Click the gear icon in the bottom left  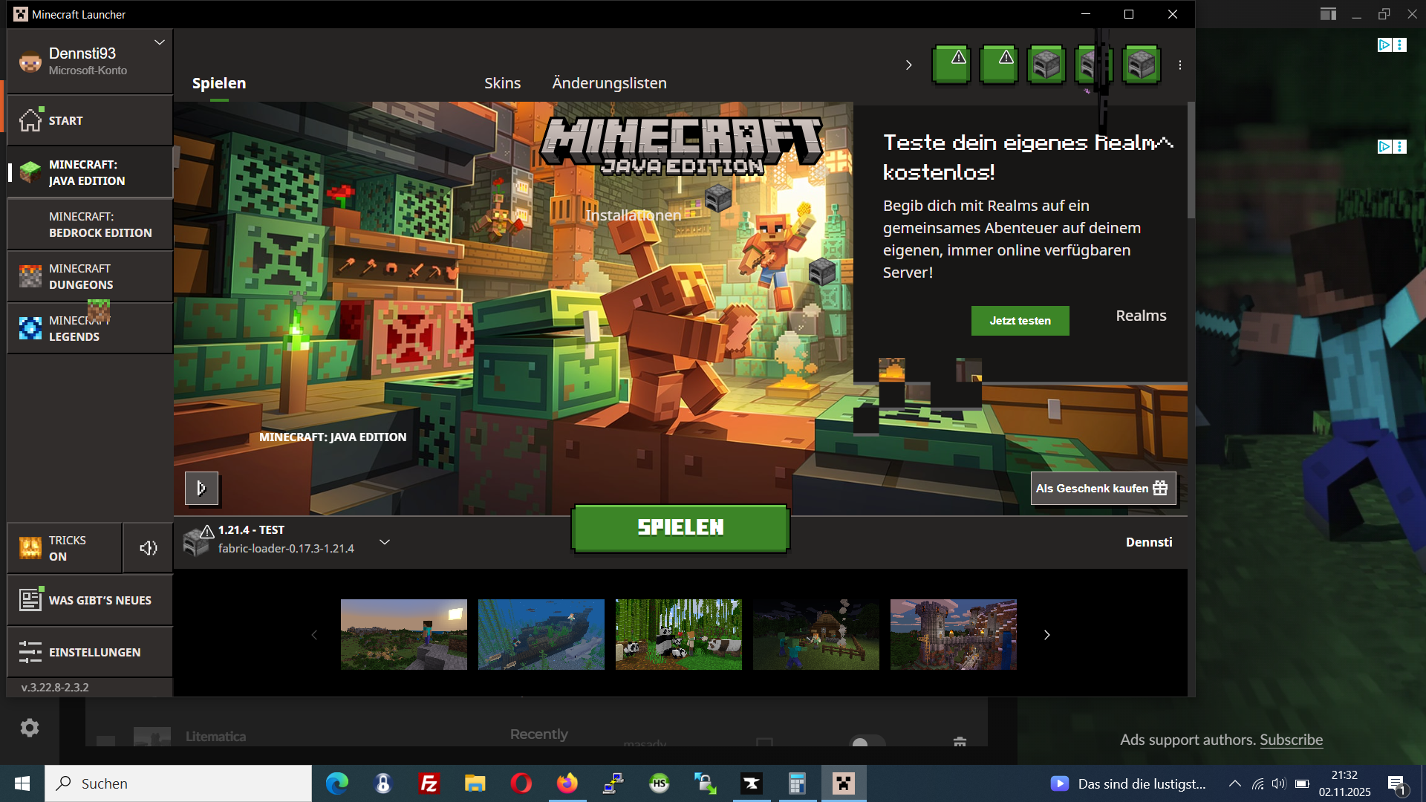coord(30,728)
